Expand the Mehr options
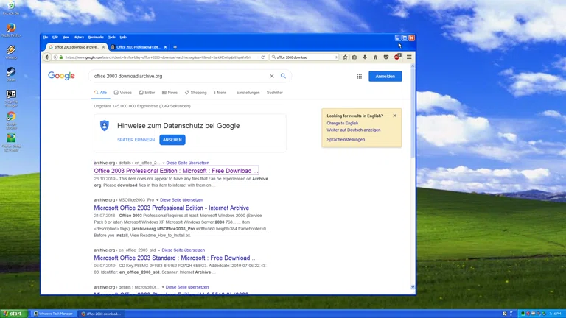This screenshot has width=566, height=318. 220,93
